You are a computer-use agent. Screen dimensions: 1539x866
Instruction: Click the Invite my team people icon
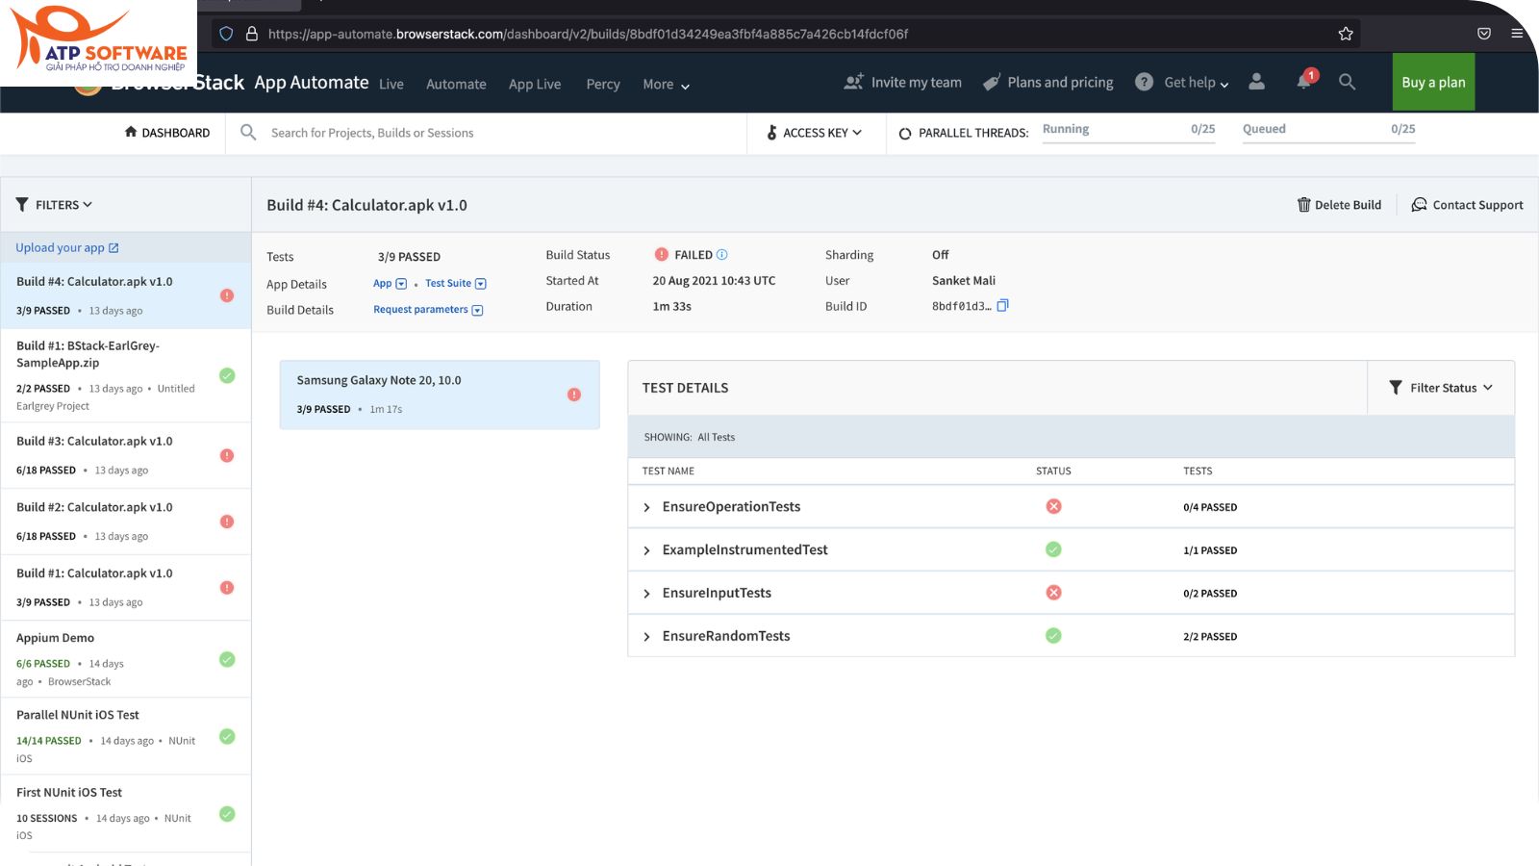click(x=853, y=82)
